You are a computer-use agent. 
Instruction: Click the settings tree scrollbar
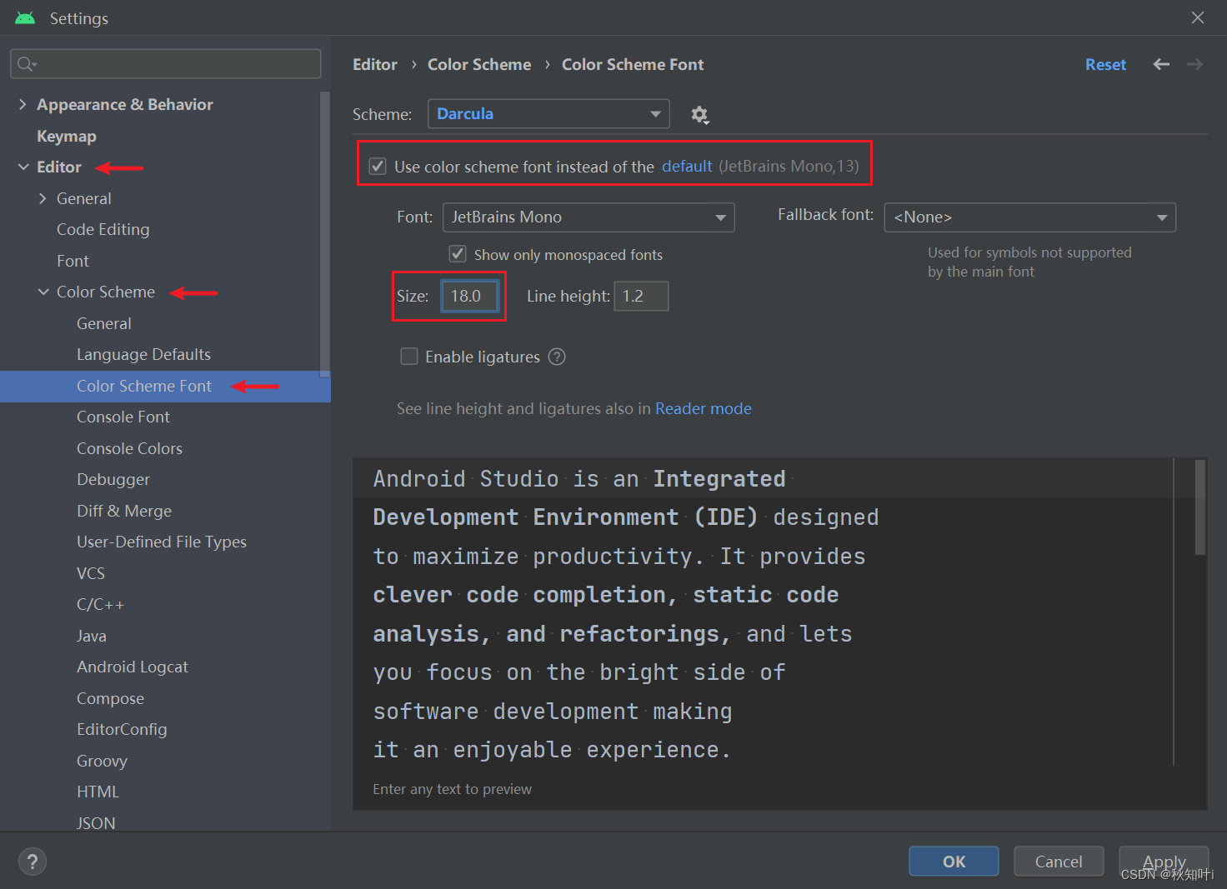[325, 233]
